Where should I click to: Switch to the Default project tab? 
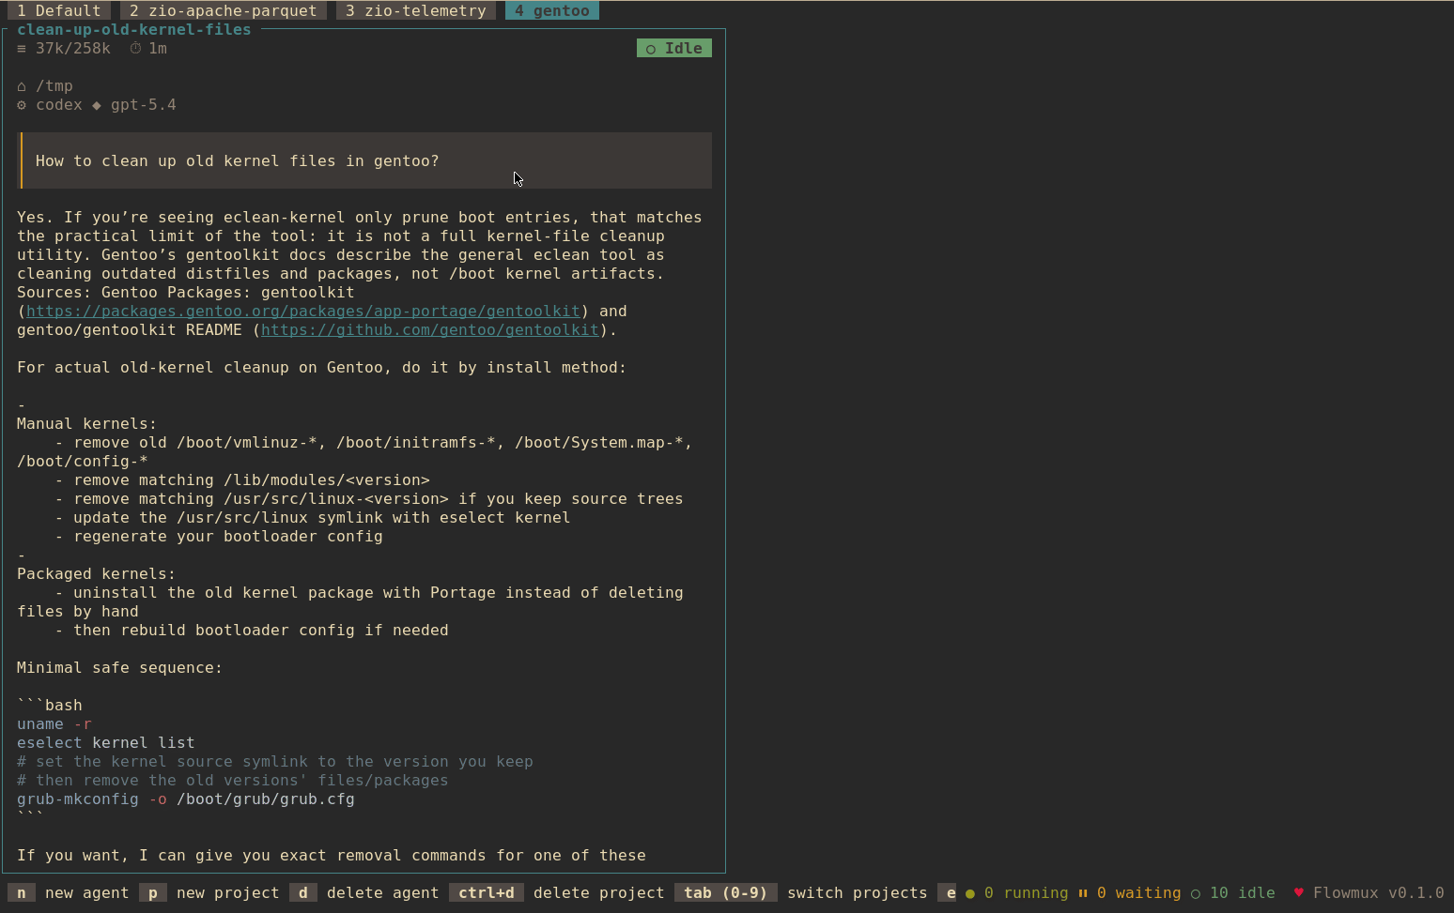(59, 11)
